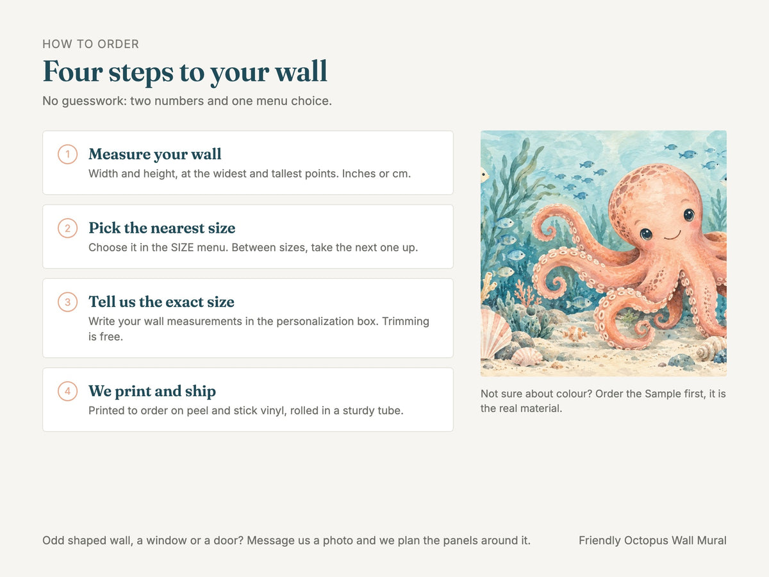Viewport: 769px width, 577px height.
Task: Click the Four steps to your wall title
Action: point(185,71)
